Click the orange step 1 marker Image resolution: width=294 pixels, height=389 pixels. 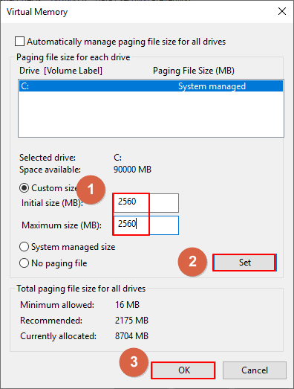(91, 189)
